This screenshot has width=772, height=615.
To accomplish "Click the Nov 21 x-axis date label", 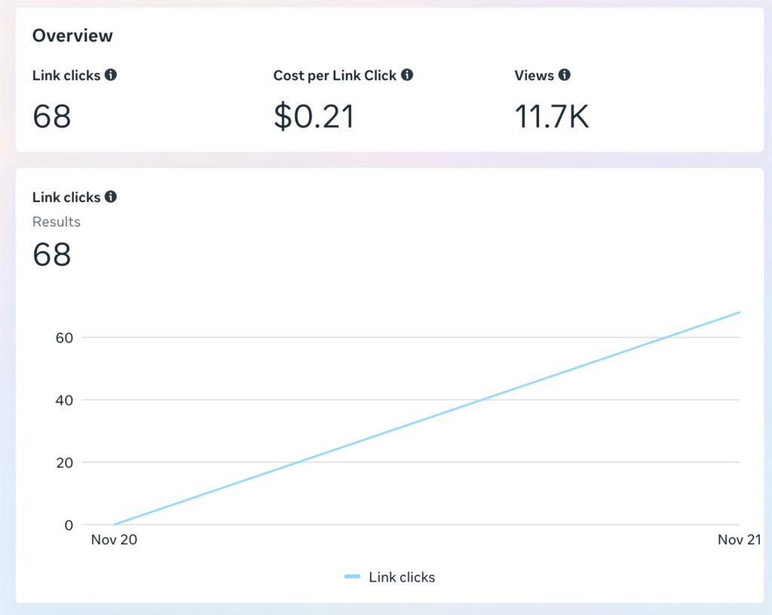I will pyautogui.click(x=738, y=540).
